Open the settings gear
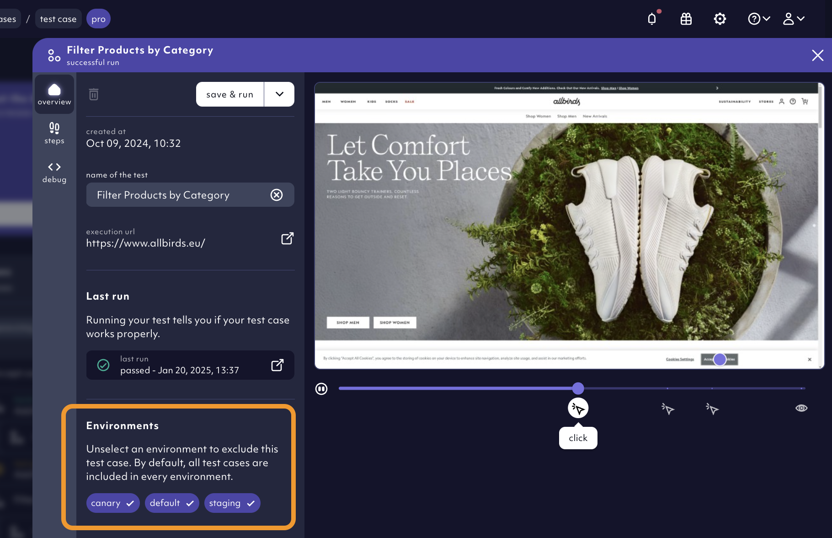The width and height of the screenshot is (832, 538). click(720, 19)
